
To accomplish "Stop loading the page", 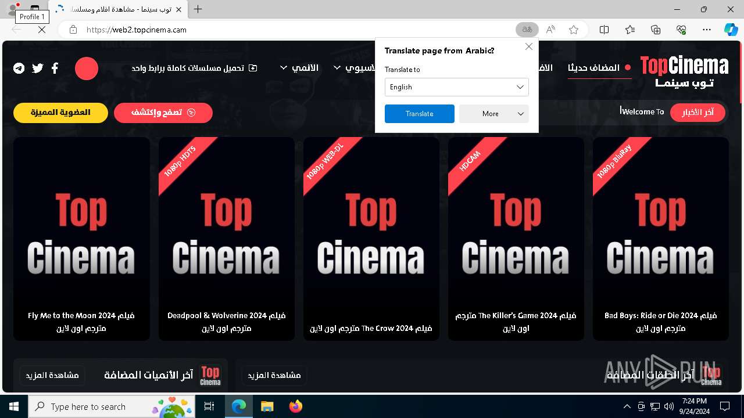I will 42,30.
